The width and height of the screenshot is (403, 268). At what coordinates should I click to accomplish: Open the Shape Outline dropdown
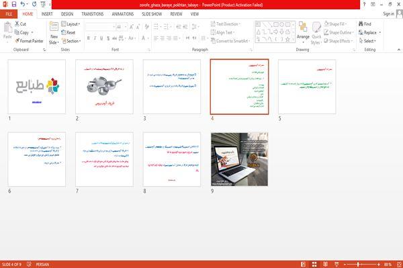[x=339, y=32]
